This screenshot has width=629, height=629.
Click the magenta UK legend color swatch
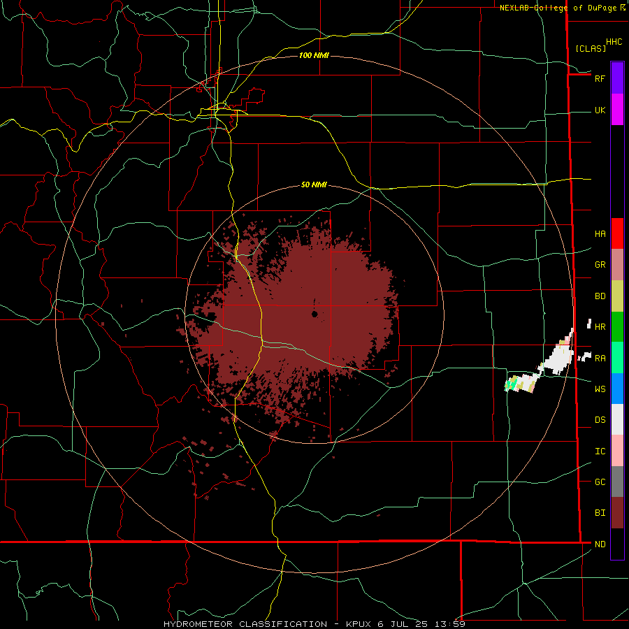click(x=617, y=110)
